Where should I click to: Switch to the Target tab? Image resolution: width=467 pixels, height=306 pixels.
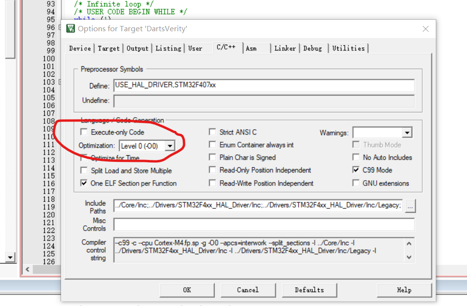pos(109,48)
